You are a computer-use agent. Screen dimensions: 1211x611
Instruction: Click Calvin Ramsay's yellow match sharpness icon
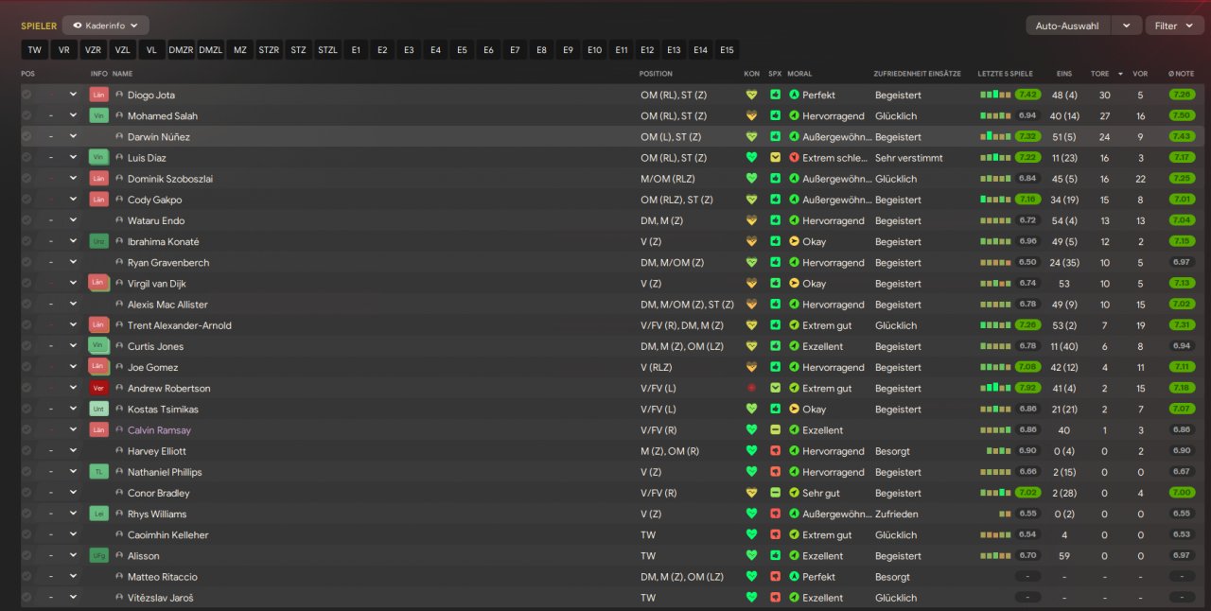[775, 429]
